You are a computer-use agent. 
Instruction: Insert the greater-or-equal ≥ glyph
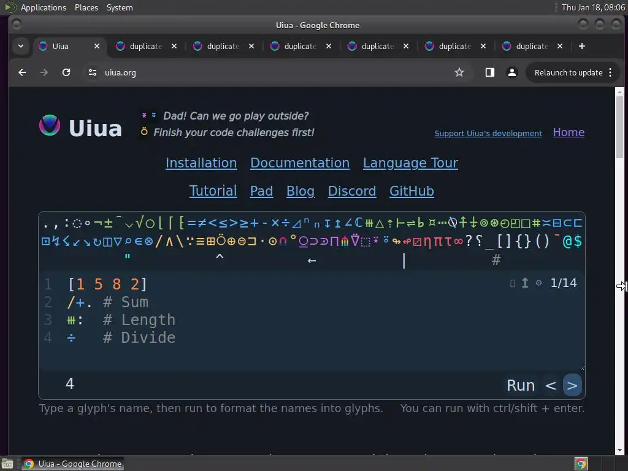(244, 223)
